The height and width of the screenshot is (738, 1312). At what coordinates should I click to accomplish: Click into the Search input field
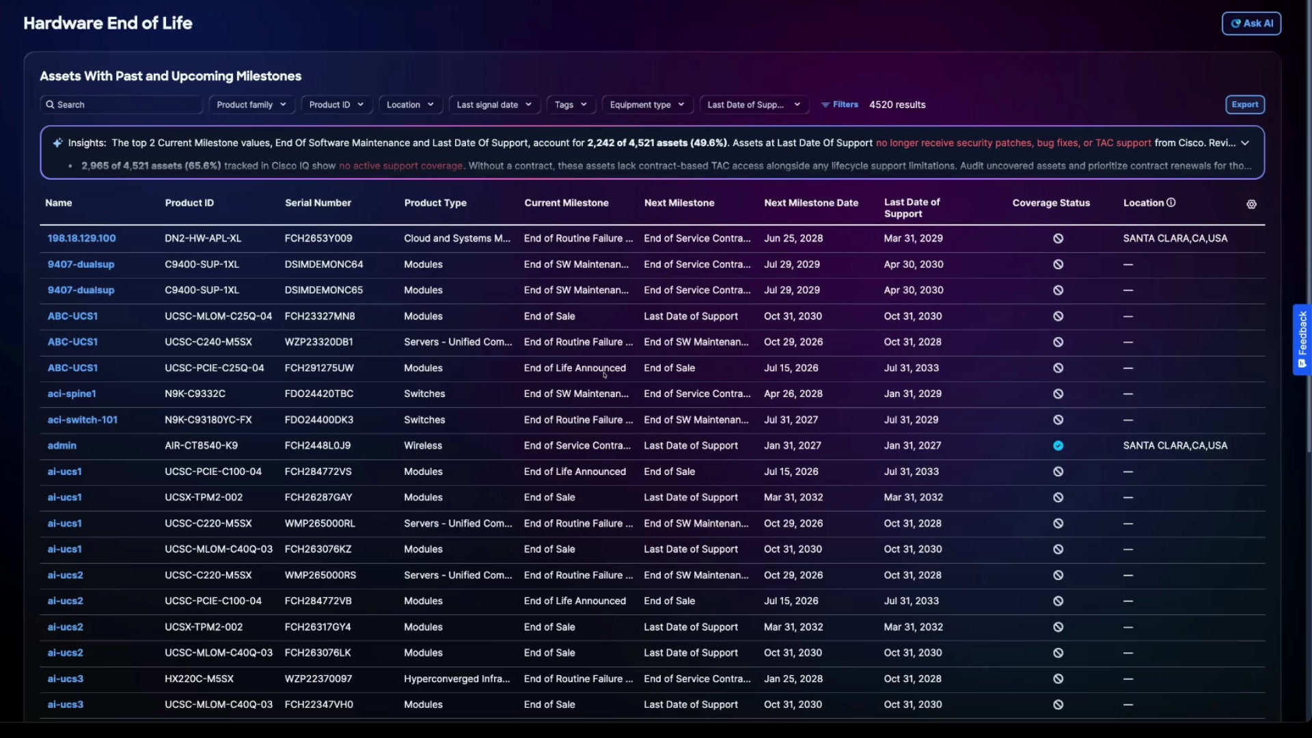122,105
